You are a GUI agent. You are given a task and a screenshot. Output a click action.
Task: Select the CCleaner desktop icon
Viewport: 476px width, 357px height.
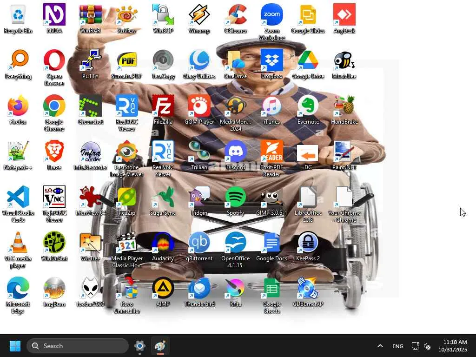point(236,19)
